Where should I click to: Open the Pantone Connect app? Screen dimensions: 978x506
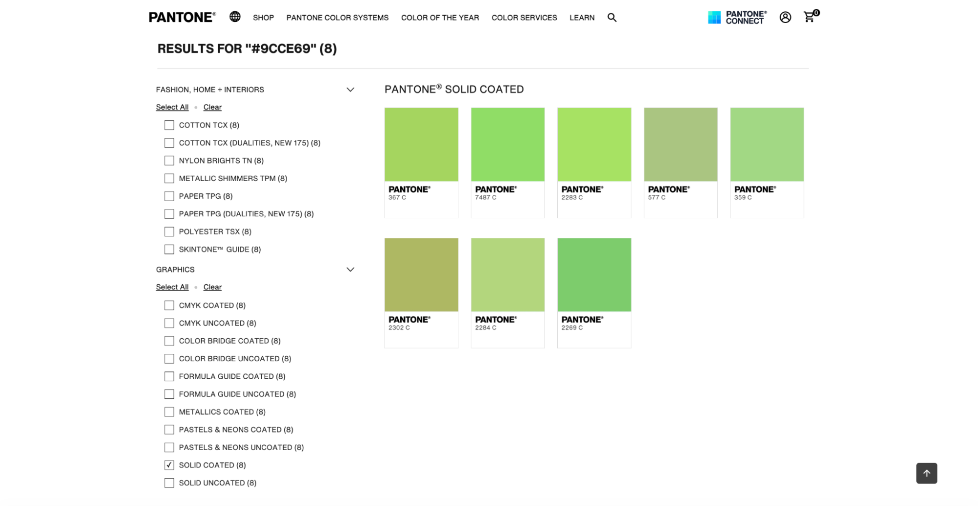click(737, 17)
